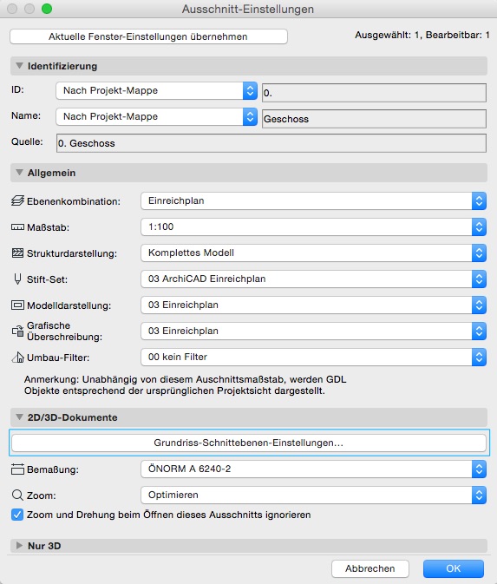Open the ID Nach Projekt-Mappe dropdown

(156, 90)
